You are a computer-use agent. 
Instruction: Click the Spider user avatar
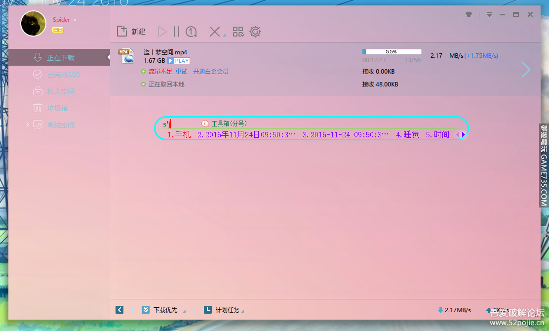pyautogui.click(x=33, y=24)
